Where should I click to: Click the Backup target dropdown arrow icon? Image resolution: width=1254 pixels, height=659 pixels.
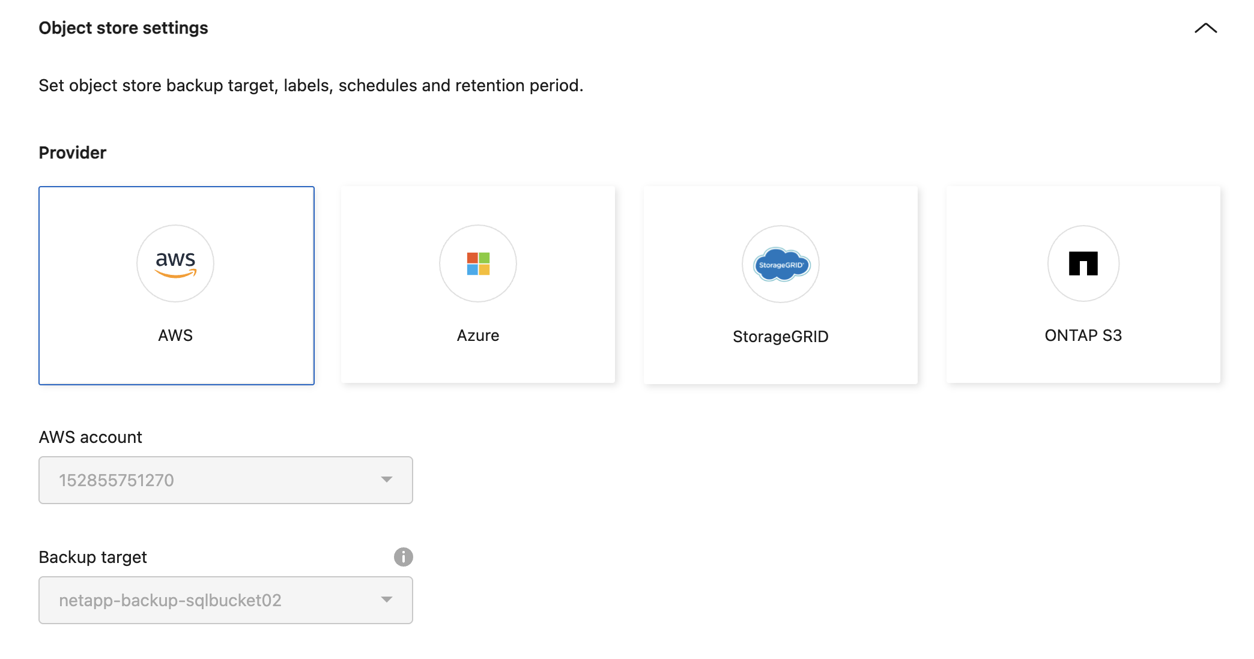click(387, 600)
